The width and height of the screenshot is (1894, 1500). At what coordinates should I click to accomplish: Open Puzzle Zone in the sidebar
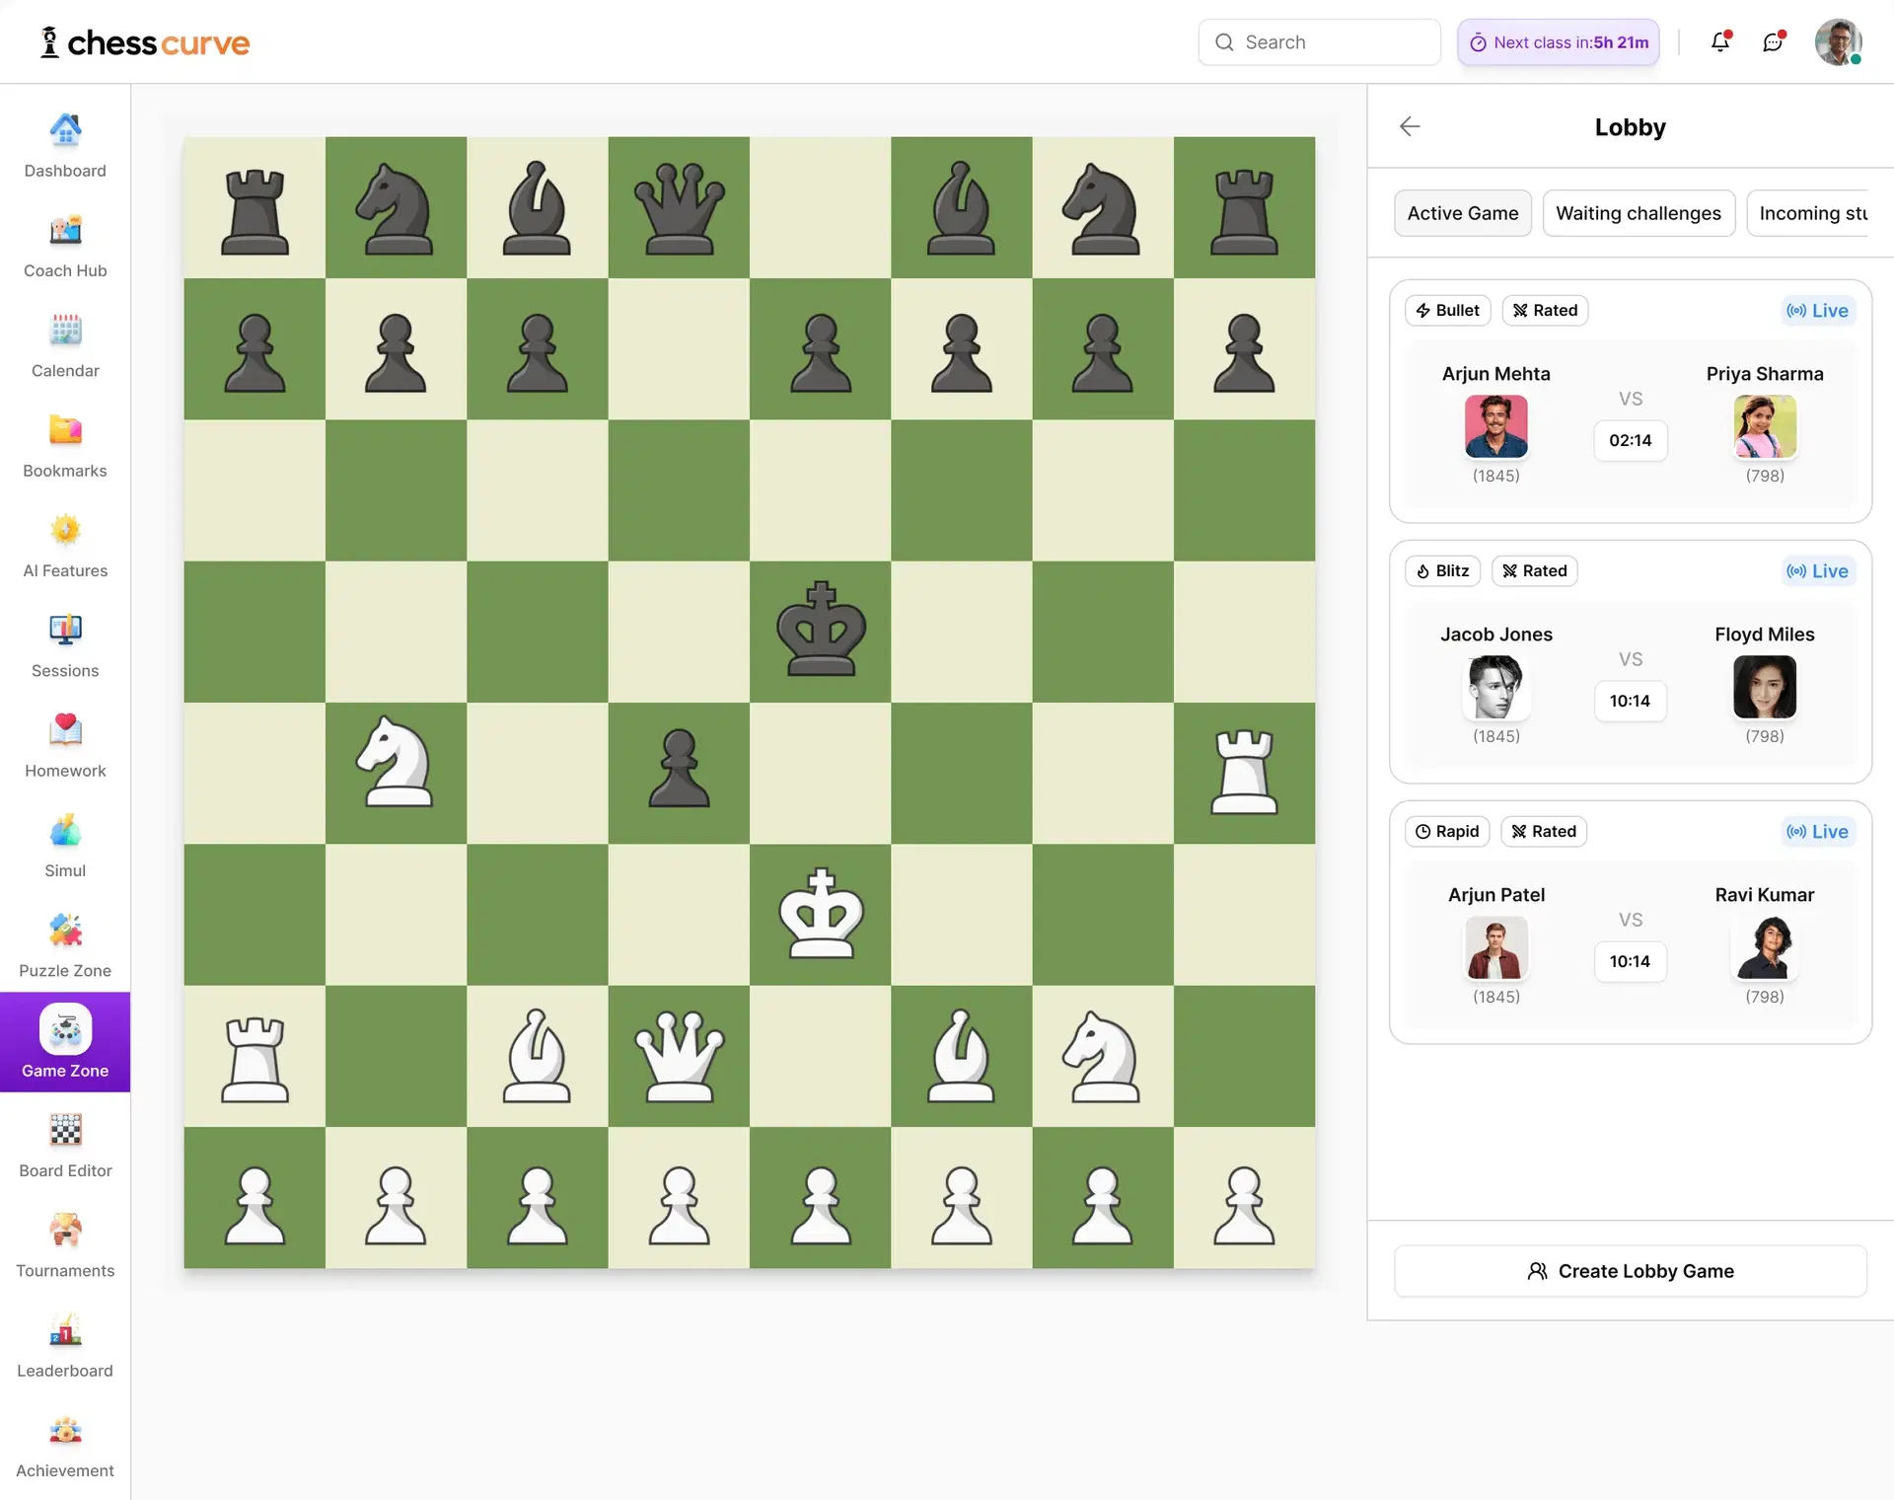point(65,945)
